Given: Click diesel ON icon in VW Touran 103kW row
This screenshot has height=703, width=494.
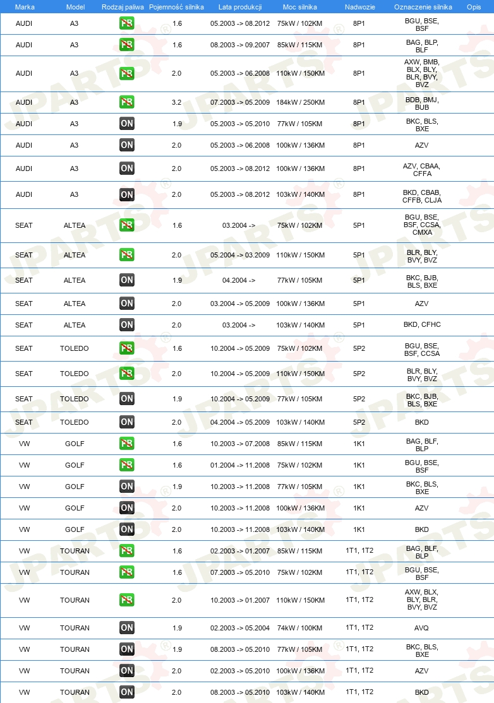Looking at the screenshot, I should [x=127, y=692].
